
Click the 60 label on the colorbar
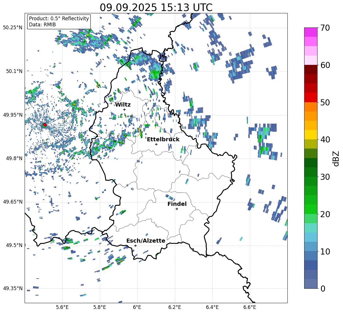click(x=325, y=65)
